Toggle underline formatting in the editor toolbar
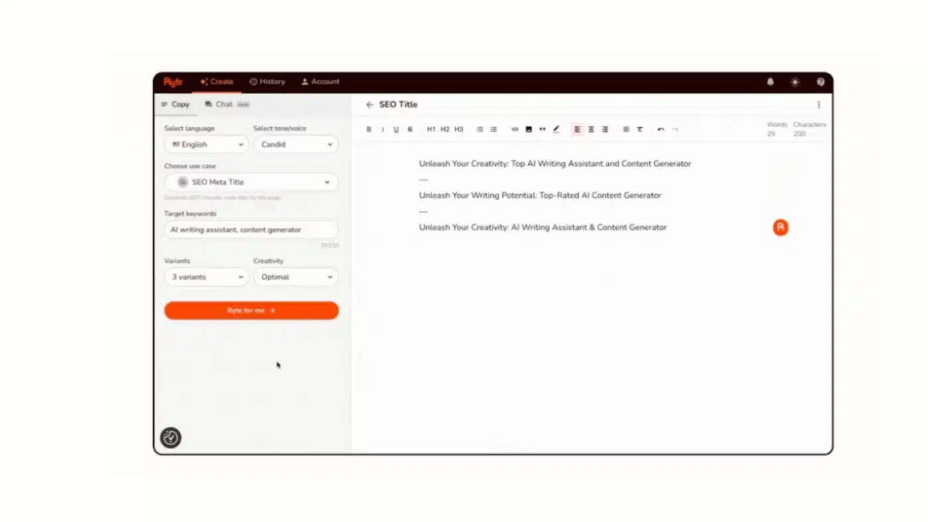Viewport: 928px width, 522px height. [396, 129]
